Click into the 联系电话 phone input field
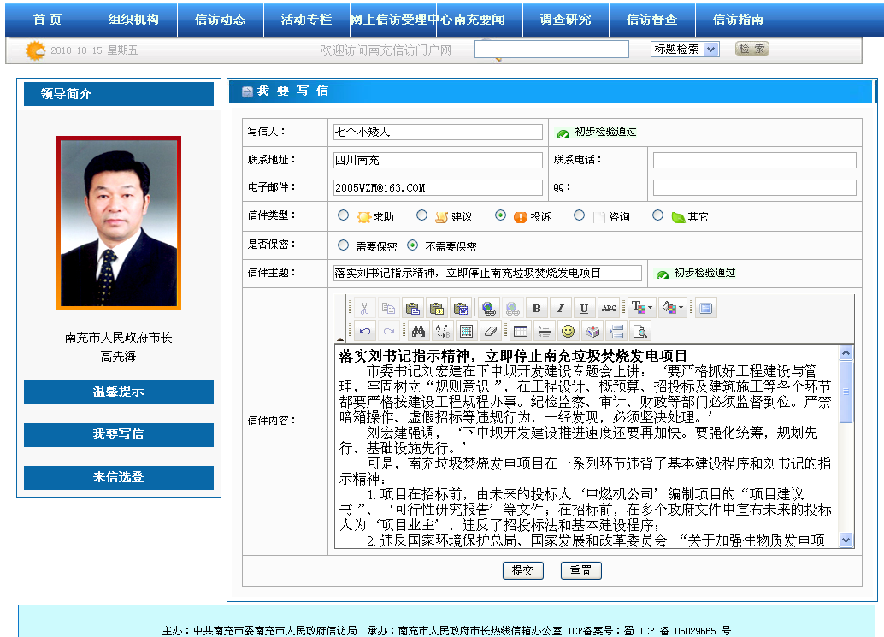 754,160
